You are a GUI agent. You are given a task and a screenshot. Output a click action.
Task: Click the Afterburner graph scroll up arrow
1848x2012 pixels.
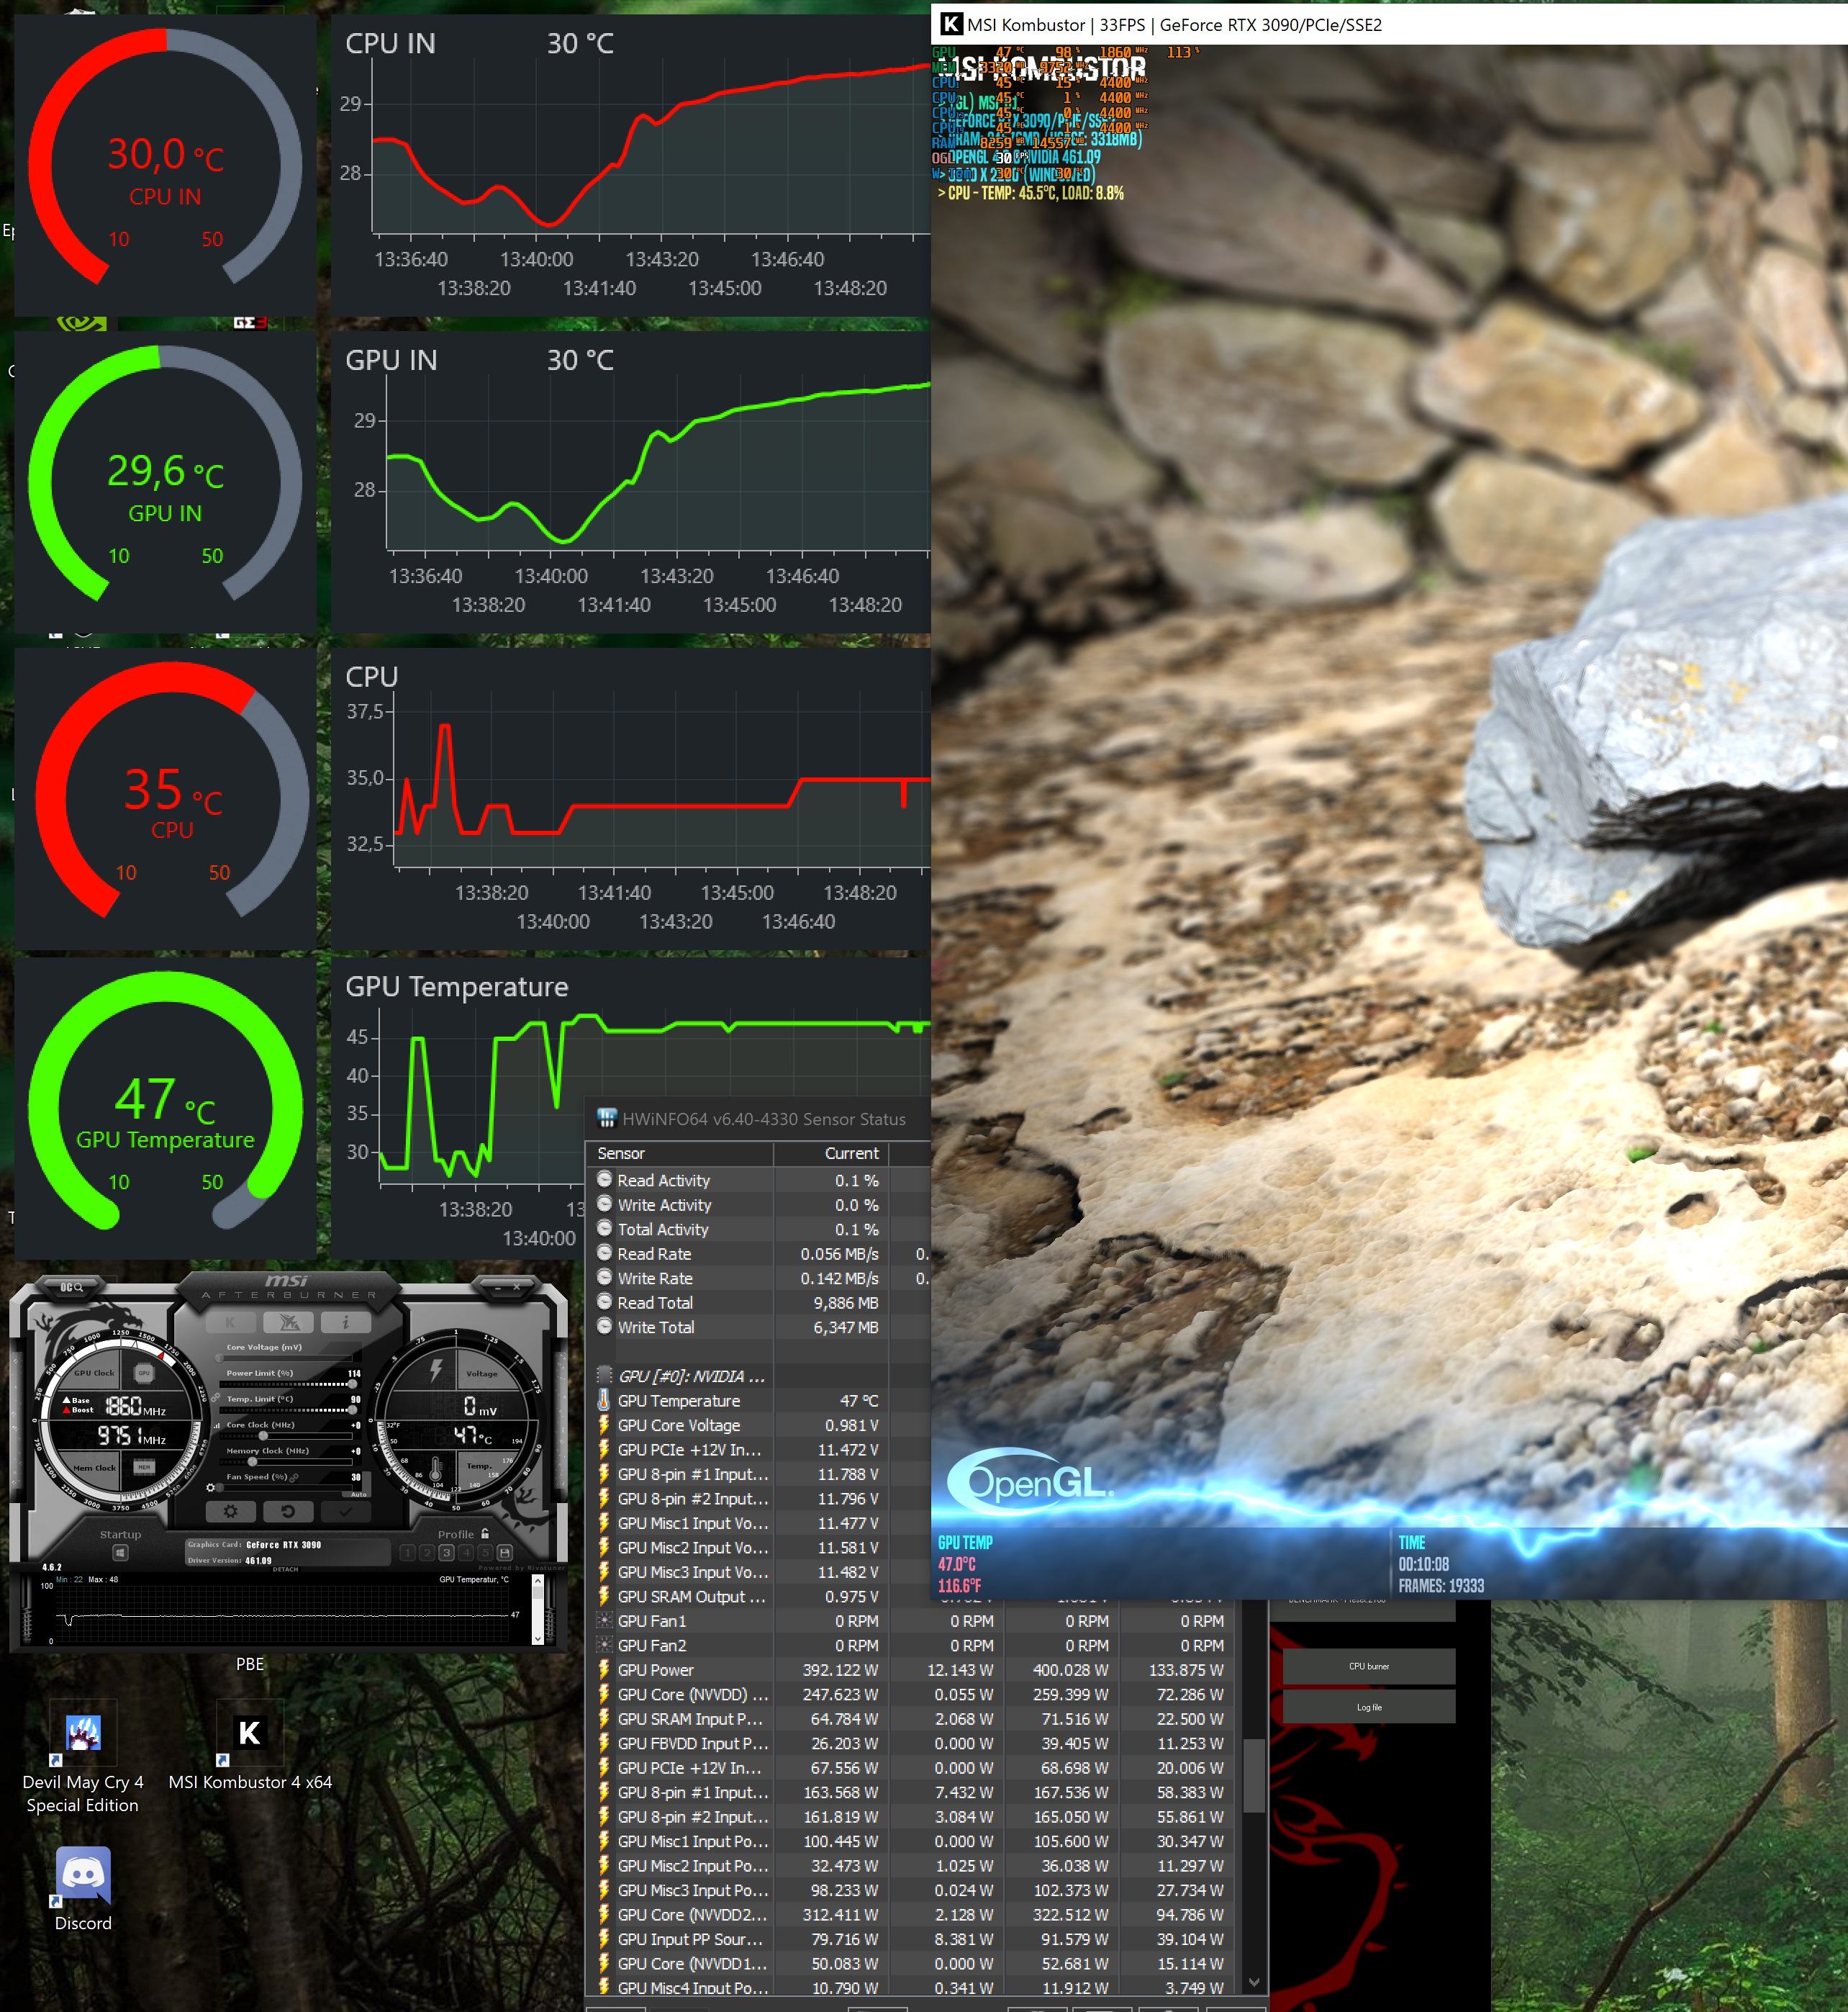539,1581
